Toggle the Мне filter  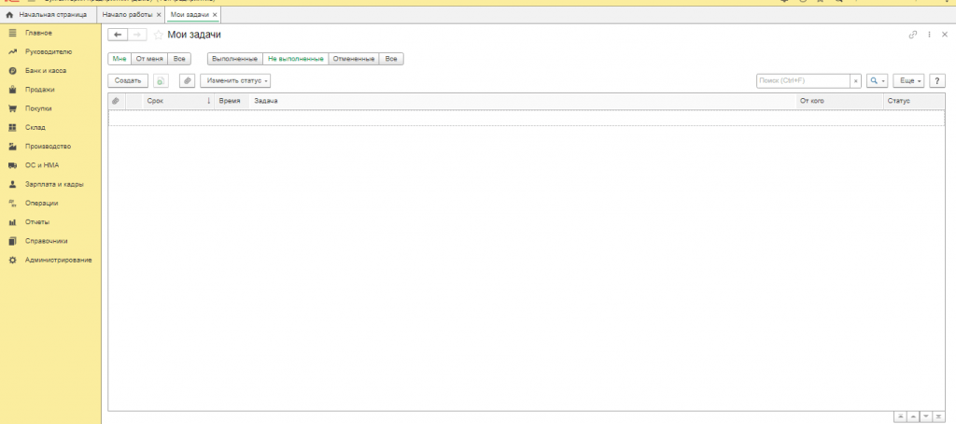pos(119,59)
